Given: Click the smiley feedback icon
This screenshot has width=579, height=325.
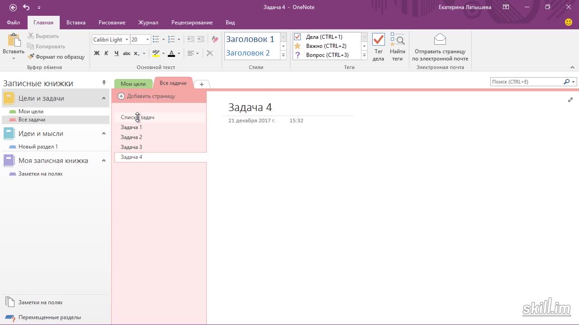Looking at the screenshot, I should 569,22.
